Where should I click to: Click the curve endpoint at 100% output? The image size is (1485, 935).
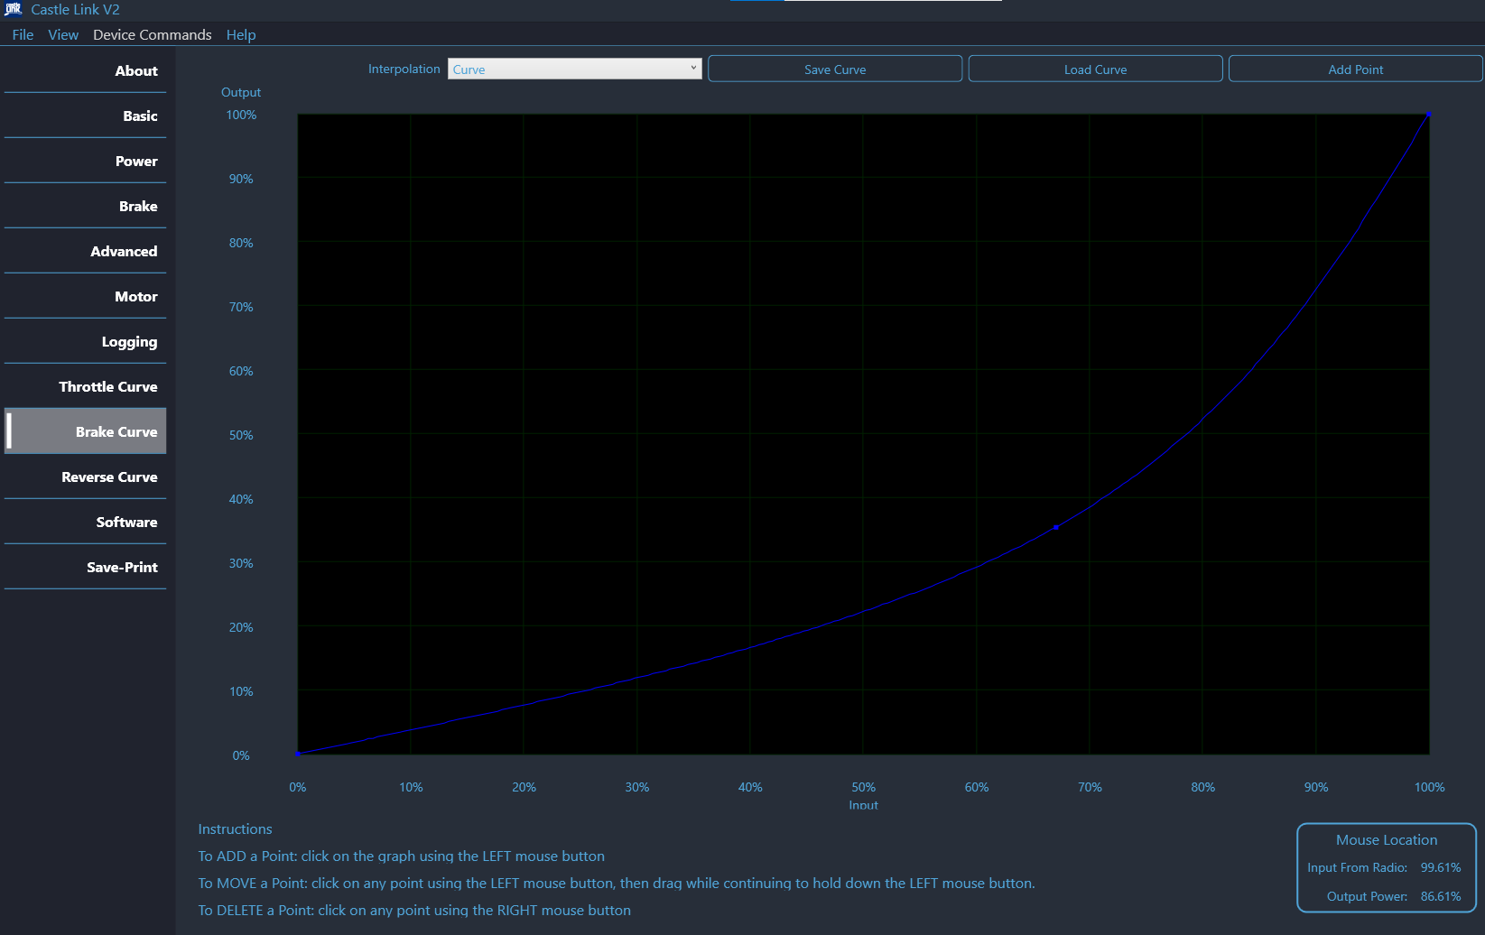(1428, 115)
